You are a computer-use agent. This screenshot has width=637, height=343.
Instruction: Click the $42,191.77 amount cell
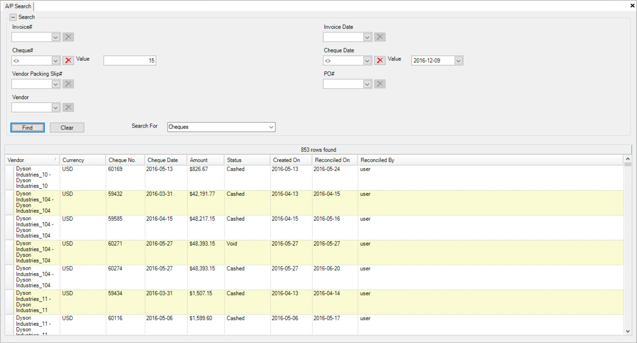point(206,203)
